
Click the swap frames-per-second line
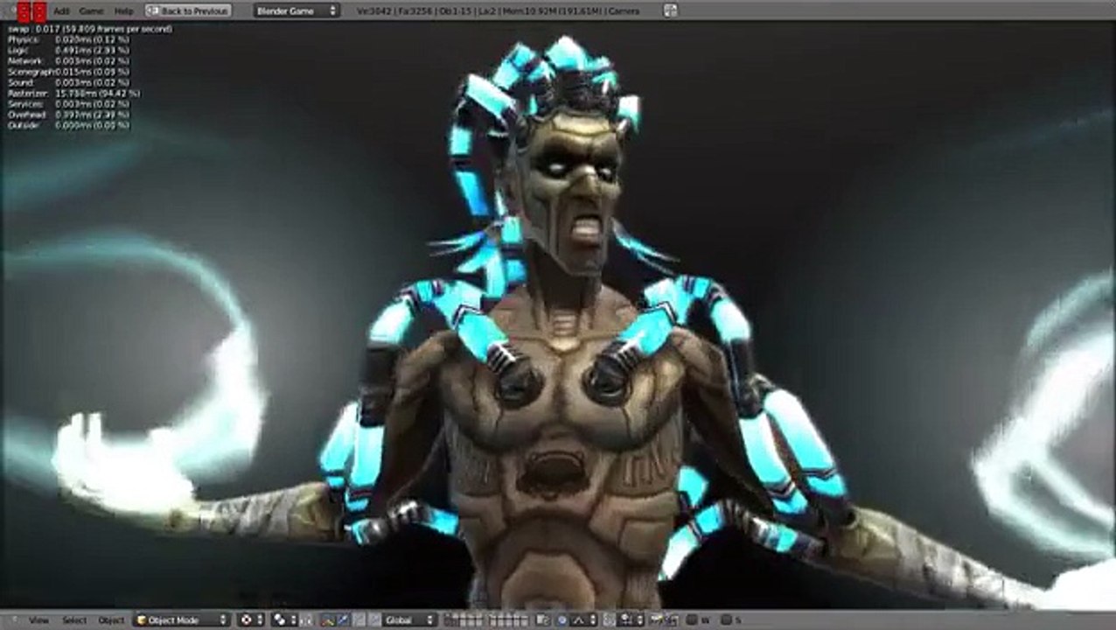(x=89, y=29)
